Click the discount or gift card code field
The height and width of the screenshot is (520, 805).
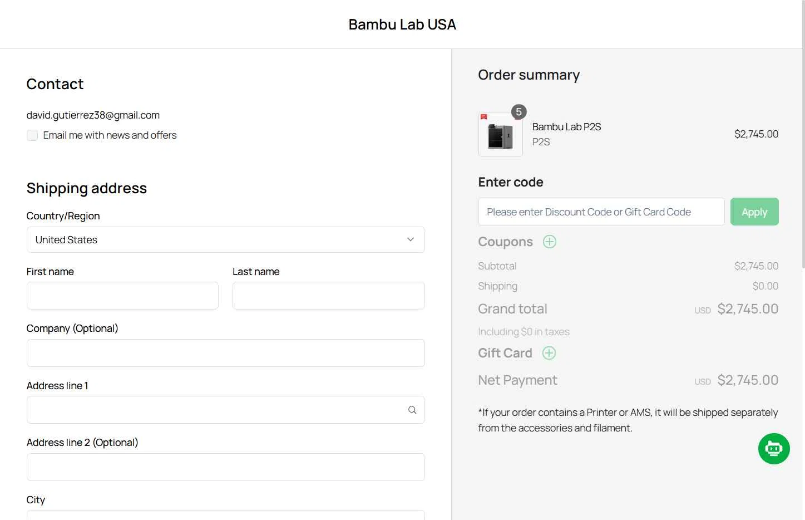pyautogui.click(x=601, y=212)
